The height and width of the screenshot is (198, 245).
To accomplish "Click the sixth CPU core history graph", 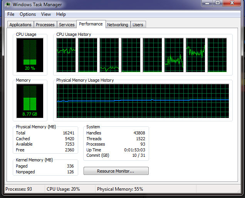I will 174,55.
